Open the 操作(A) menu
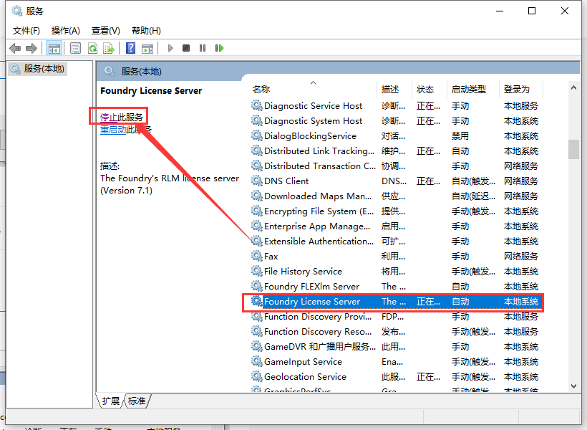587x430 pixels. point(66,30)
